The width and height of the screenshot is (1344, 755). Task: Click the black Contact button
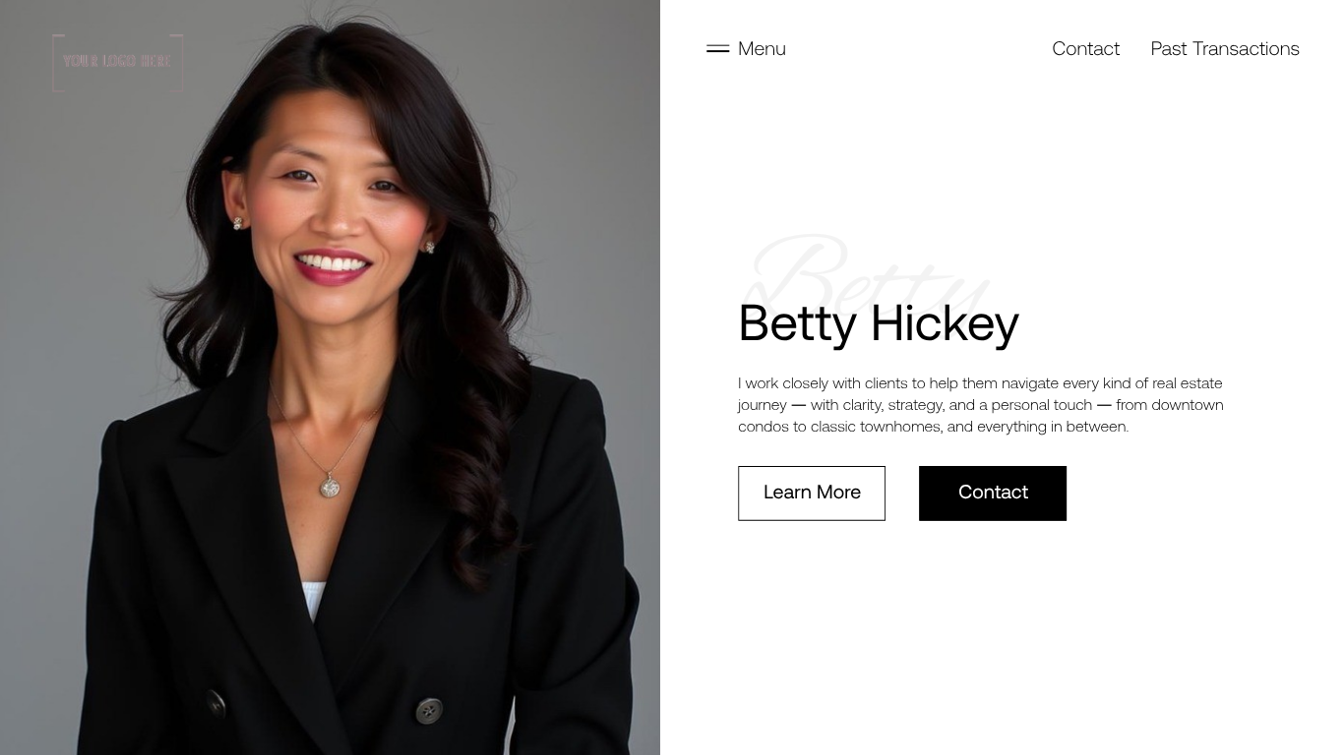(x=993, y=494)
